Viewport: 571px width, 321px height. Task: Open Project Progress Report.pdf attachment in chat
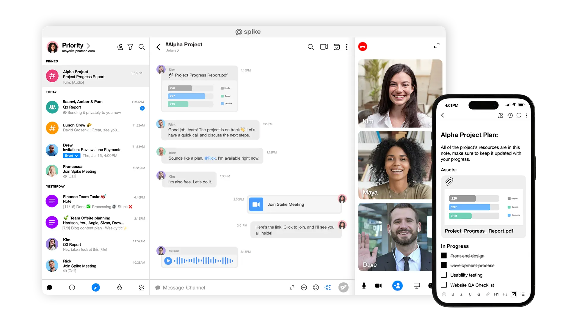199,89
